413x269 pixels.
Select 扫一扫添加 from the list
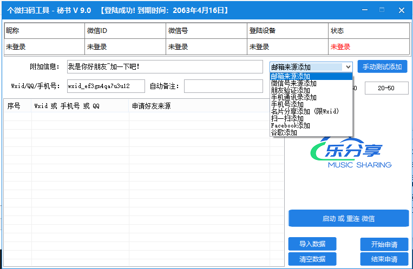287,119
